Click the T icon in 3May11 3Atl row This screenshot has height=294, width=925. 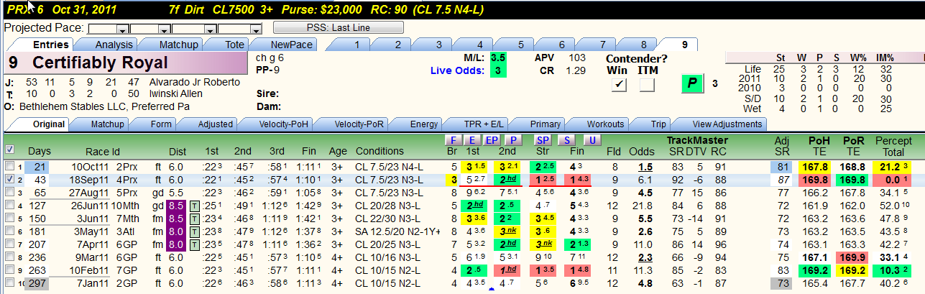[195, 231]
